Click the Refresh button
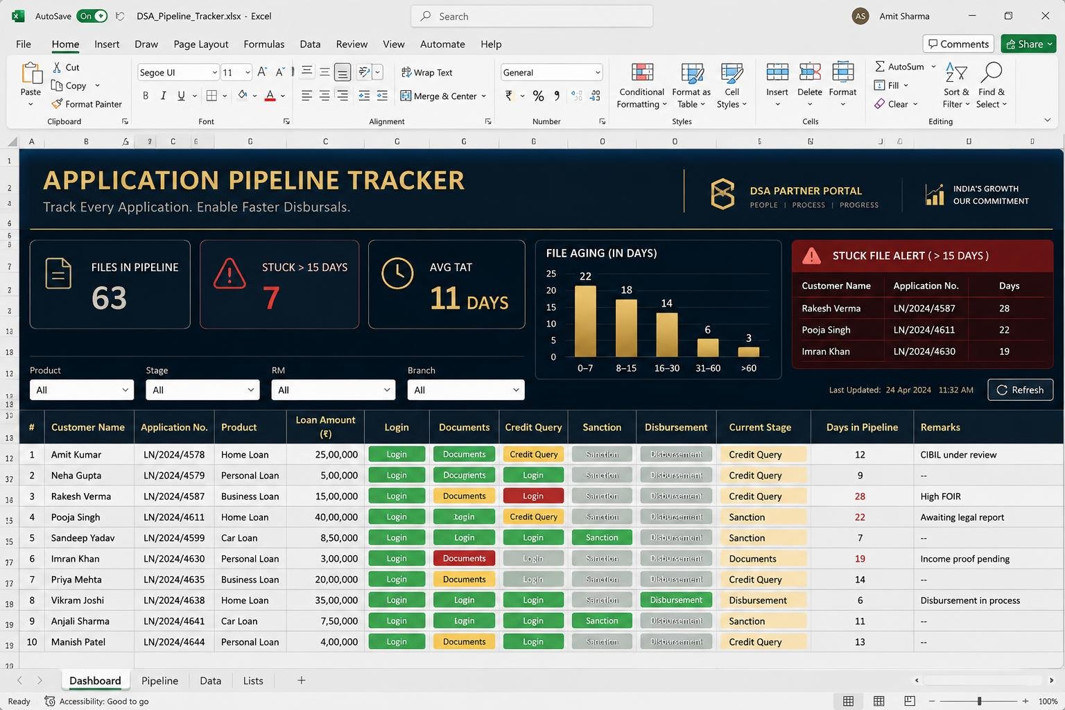Viewport: 1065px width, 710px height. coord(1020,390)
